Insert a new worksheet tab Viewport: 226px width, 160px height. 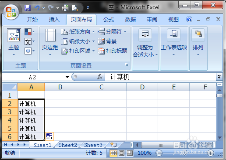click(x=113, y=145)
